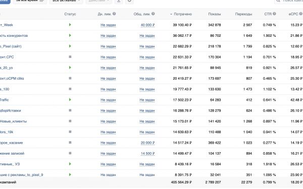Click the play status icon in Traffic row
The height and width of the screenshot is (189, 303).
[x=70, y=100]
